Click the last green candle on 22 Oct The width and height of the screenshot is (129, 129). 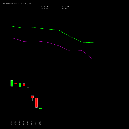(x=41, y=109)
